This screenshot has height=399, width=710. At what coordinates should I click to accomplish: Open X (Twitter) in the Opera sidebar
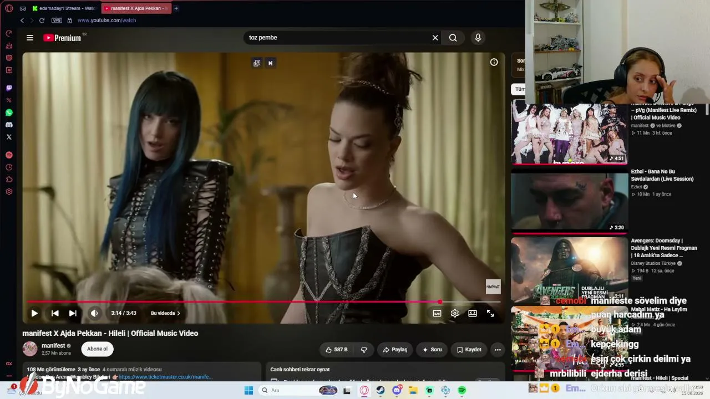(9, 137)
